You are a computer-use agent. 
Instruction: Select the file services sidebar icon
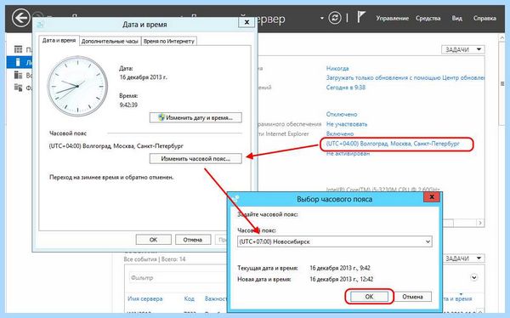coord(18,88)
